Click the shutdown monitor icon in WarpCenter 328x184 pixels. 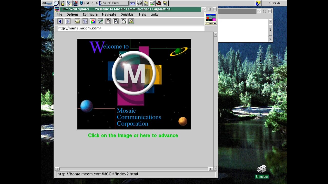pyautogui.click(x=75, y=3)
